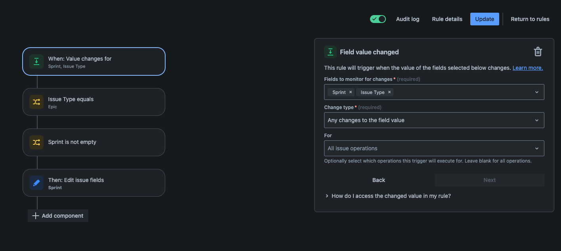Screen dimensions: 561x251
Task: Click 'Return to rules'
Action: click(530, 19)
